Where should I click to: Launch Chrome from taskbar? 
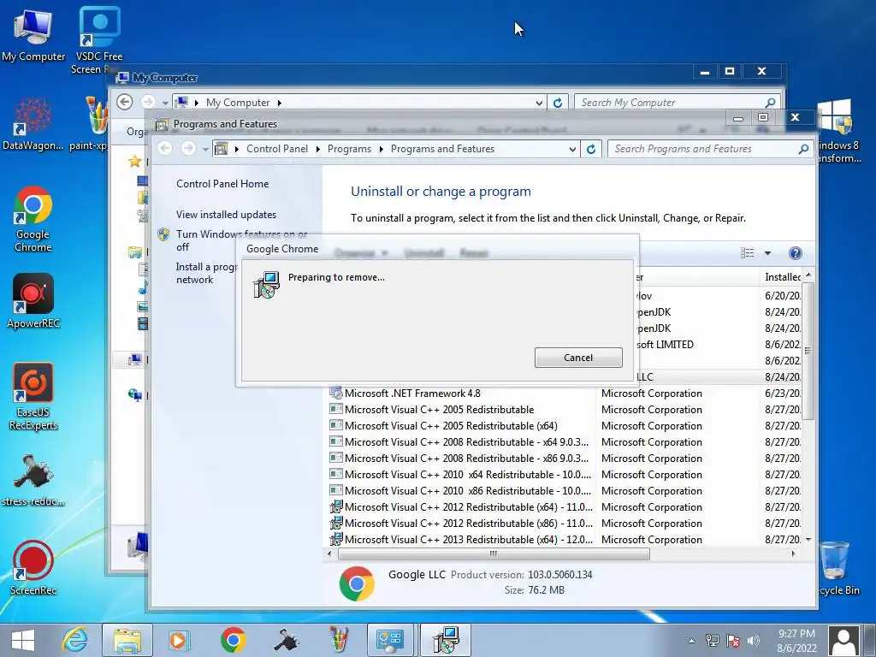click(x=233, y=640)
